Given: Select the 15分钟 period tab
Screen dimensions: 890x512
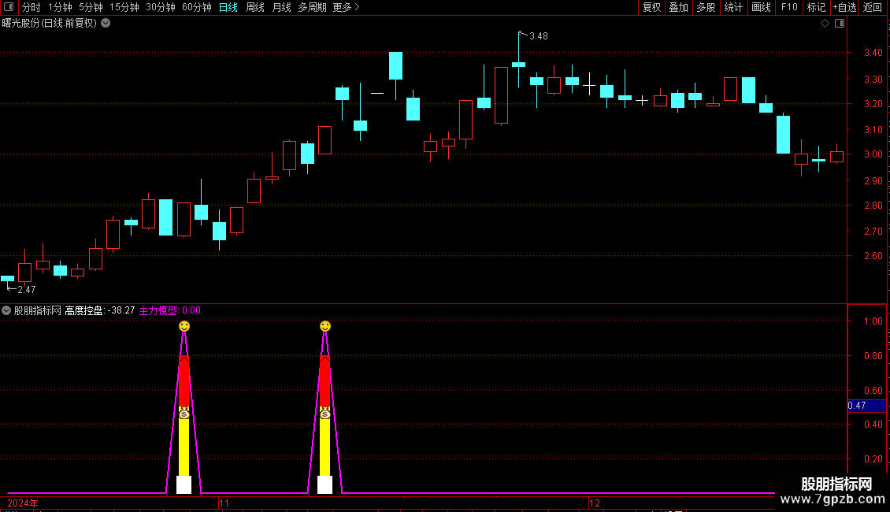Looking at the screenshot, I should pyautogui.click(x=124, y=7).
